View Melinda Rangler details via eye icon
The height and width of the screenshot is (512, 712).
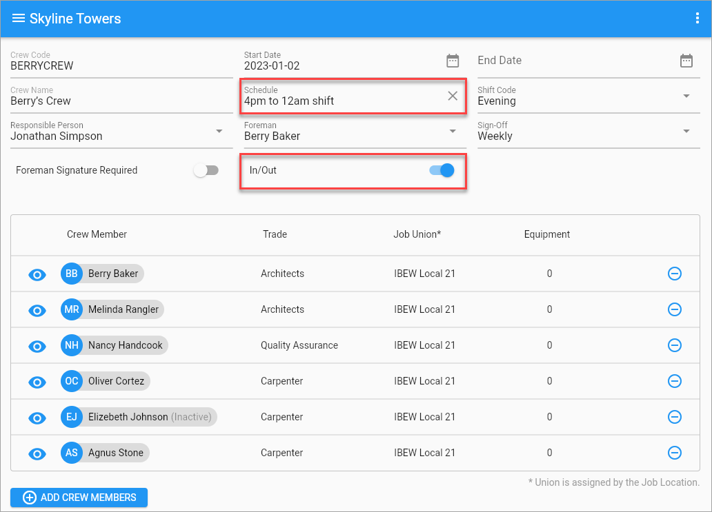click(x=37, y=310)
